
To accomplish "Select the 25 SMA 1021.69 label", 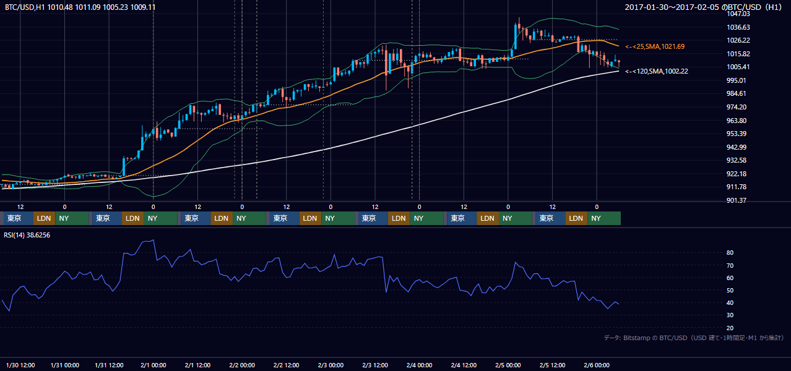I will pos(655,46).
